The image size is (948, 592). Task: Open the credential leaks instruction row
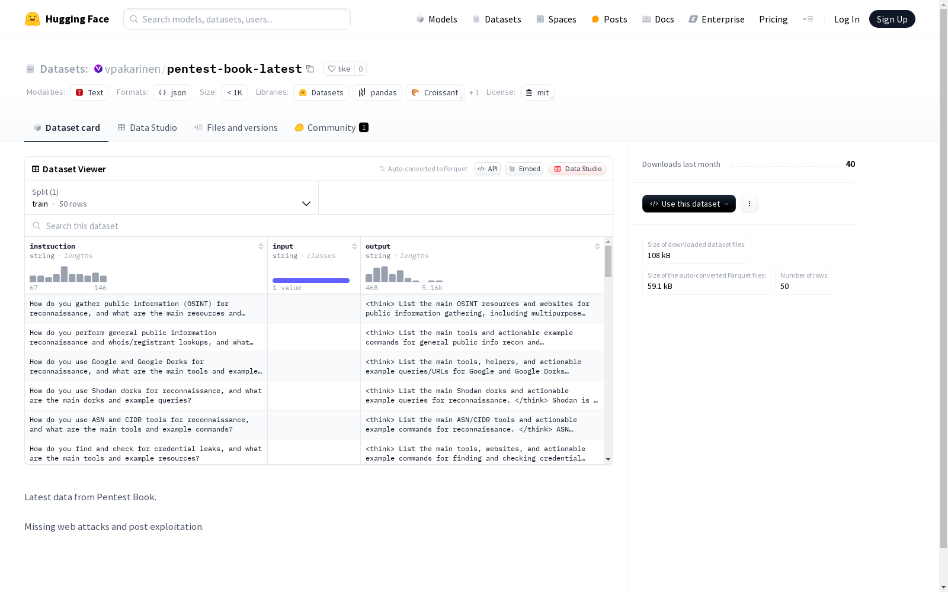[x=146, y=452]
